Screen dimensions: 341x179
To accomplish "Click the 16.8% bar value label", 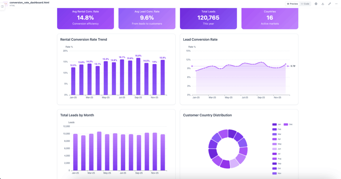I will pos(138,56).
